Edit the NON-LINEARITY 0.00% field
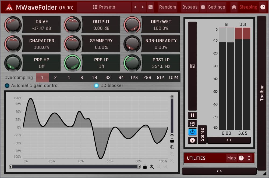Image resolution: width=269 pixels, height=178 pixels. coord(161,47)
